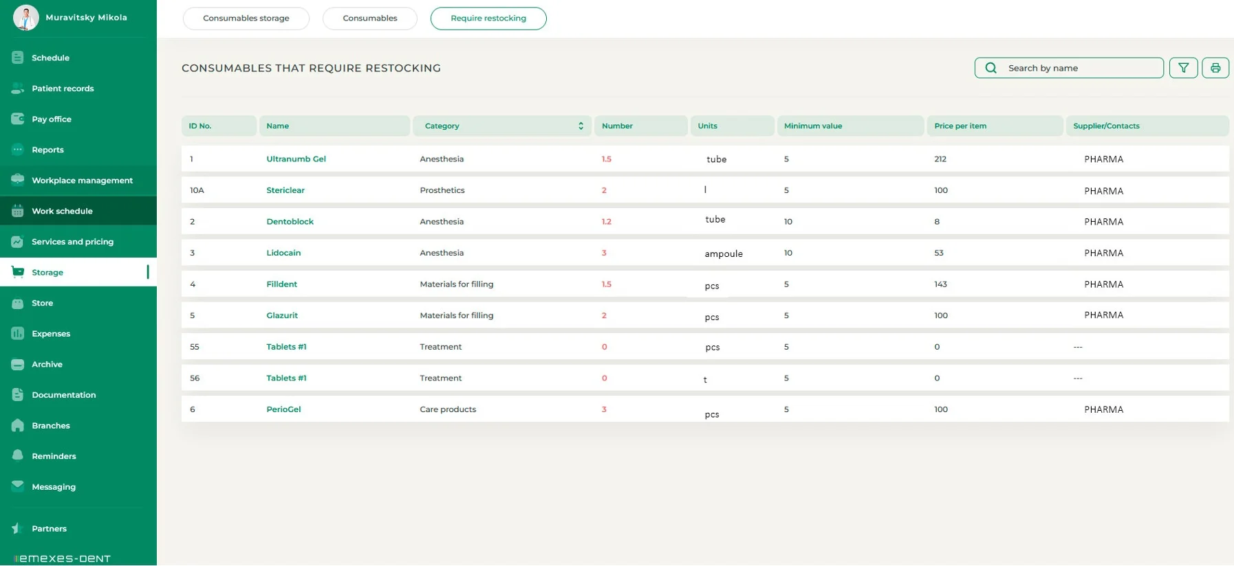Click the Store sidebar icon
This screenshot has width=1234, height=566.
click(x=18, y=303)
